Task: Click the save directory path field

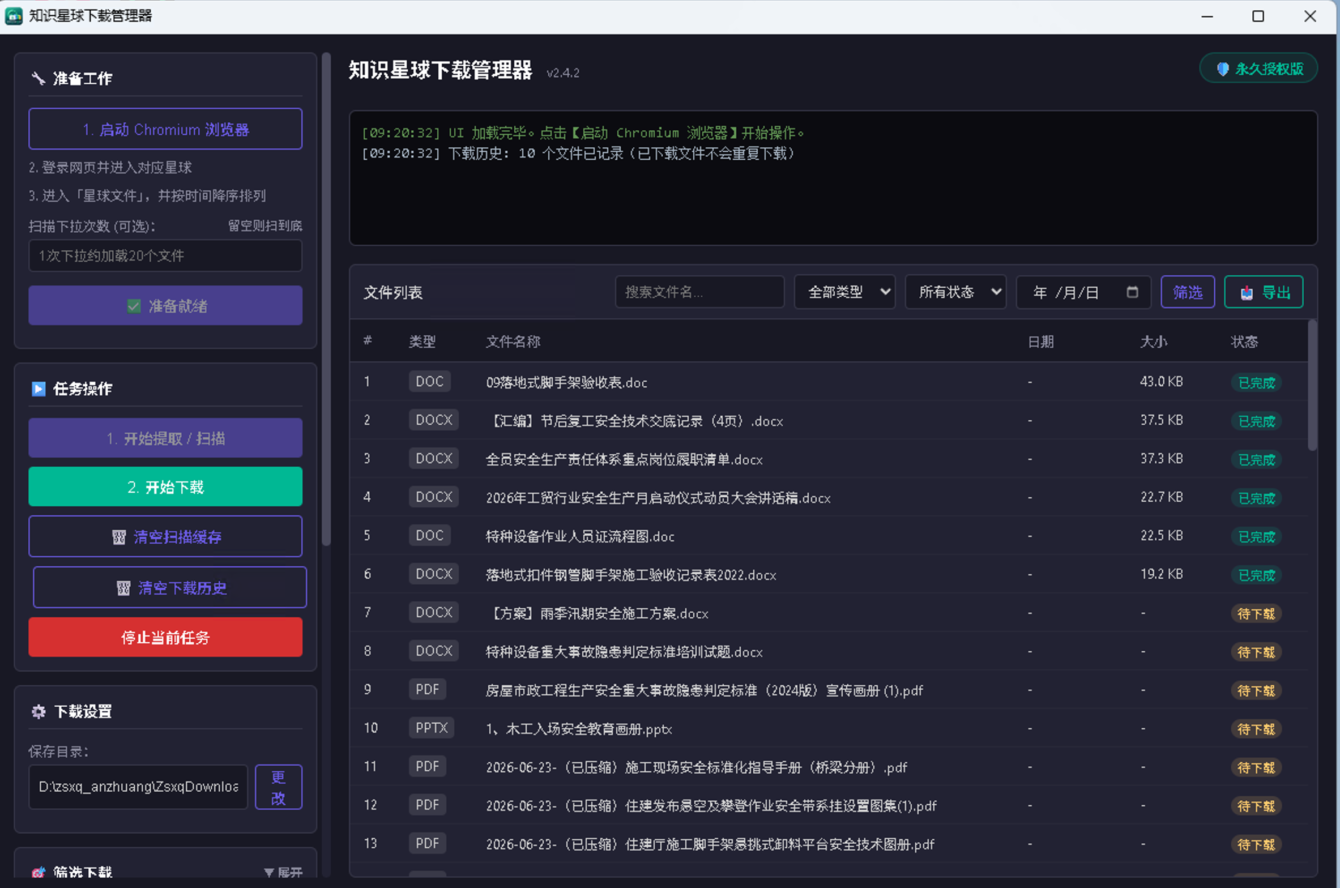Action: click(x=138, y=787)
